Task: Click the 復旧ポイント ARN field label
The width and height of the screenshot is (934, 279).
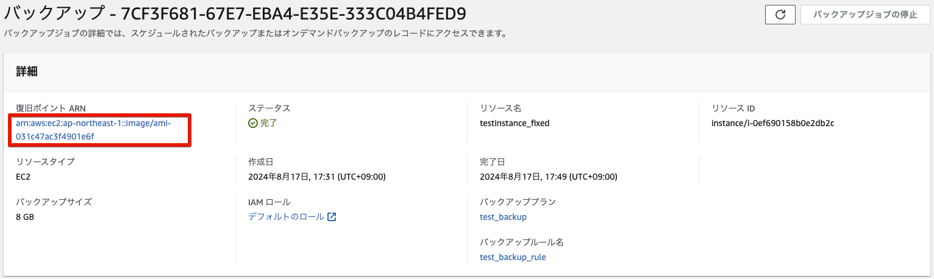Action: [51, 108]
